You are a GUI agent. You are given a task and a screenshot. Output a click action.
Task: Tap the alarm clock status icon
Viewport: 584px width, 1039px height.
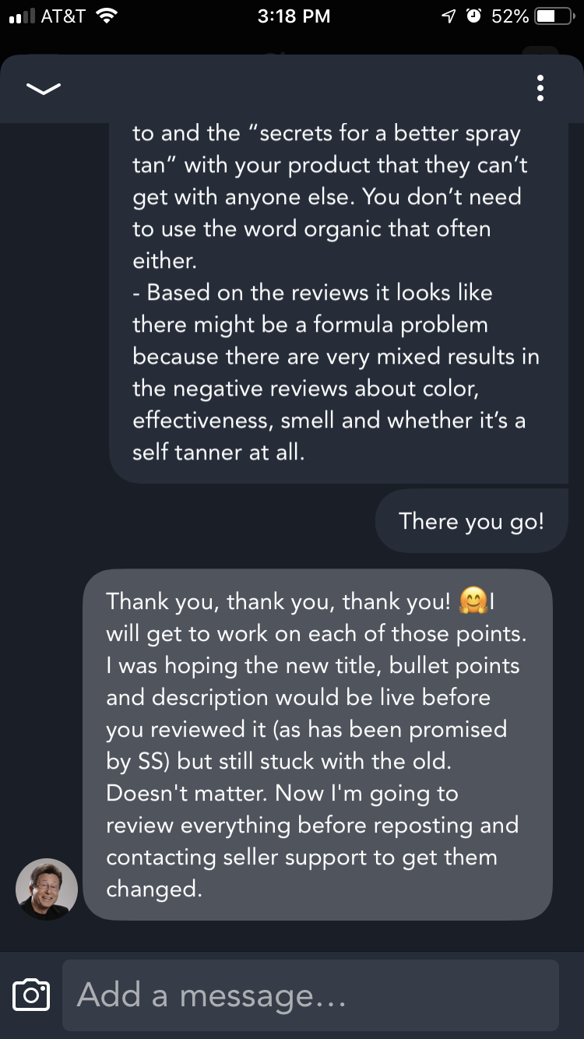(x=473, y=16)
